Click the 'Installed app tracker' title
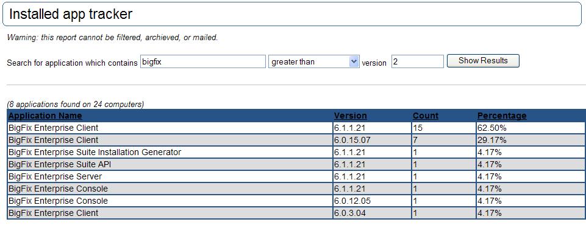 pos(71,14)
